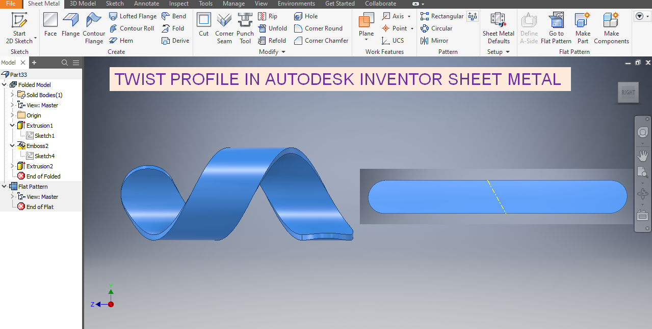This screenshot has height=329, width=652.
Task: Switch to the 3D Model tab
Action: coord(83,4)
